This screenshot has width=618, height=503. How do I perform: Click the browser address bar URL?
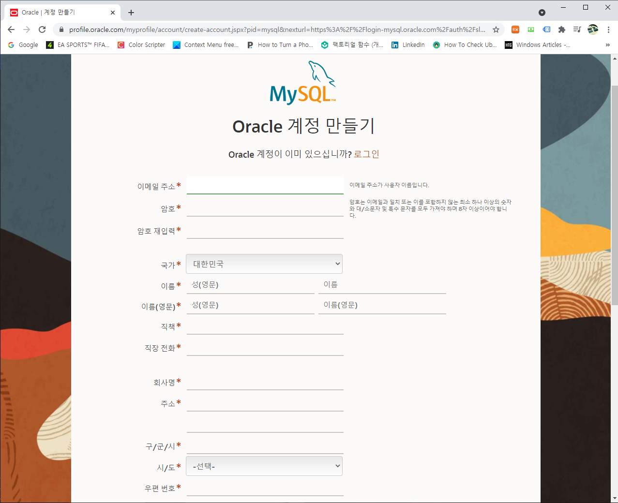coord(277,30)
